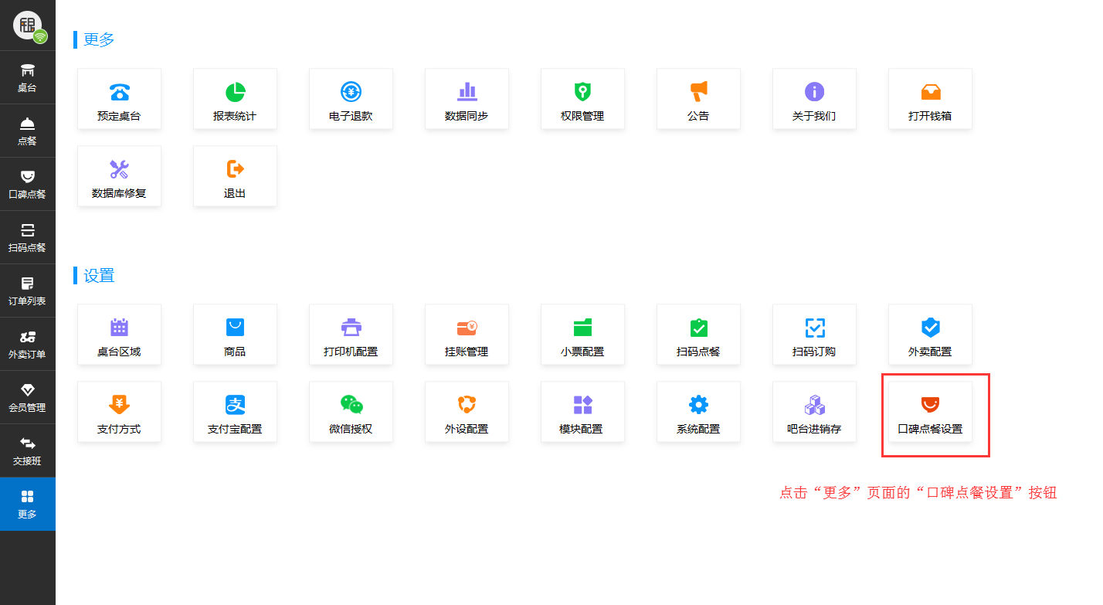Open 微信授权 WeChat tile

click(x=351, y=412)
